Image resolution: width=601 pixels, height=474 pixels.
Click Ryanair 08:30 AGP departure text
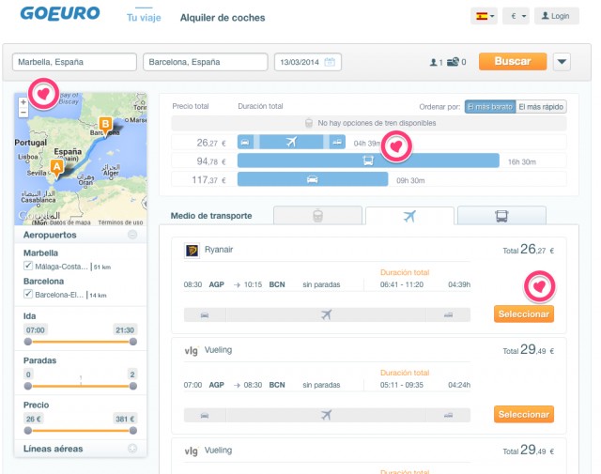point(204,284)
